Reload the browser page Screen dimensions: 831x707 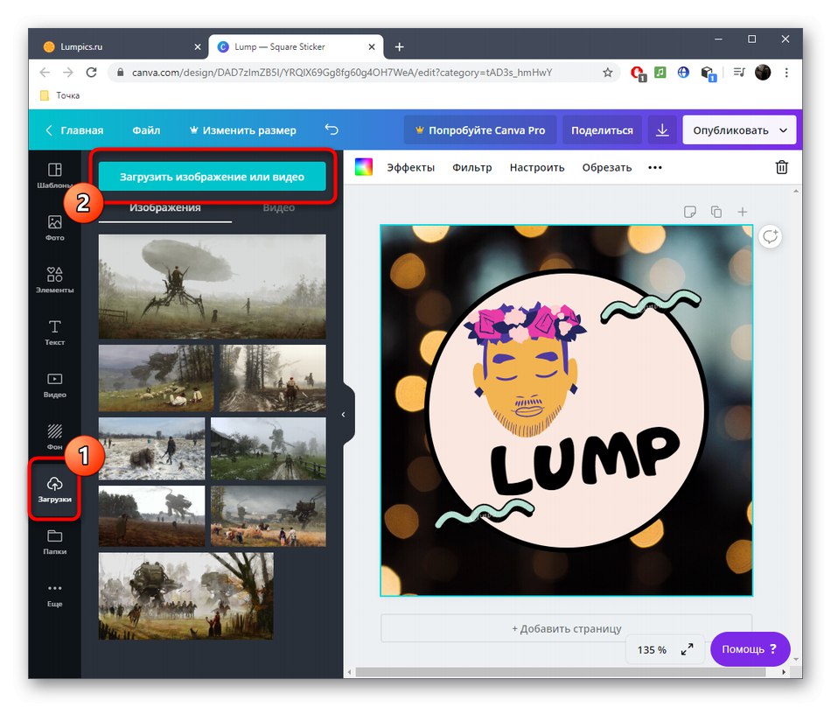click(91, 72)
